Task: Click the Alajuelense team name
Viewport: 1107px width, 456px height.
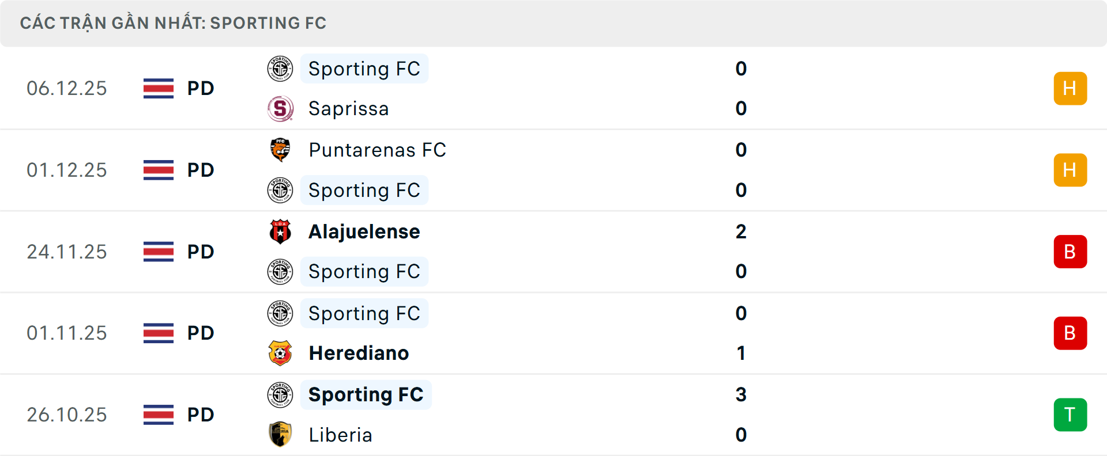Action: [364, 232]
